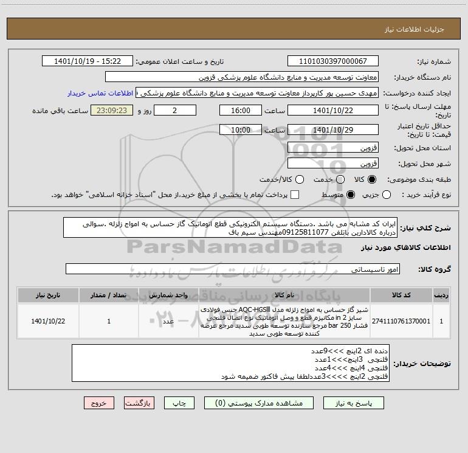Click the request creator field مهدی حسین پور
The height and width of the screenshot is (453, 468).
coord(257,93)
